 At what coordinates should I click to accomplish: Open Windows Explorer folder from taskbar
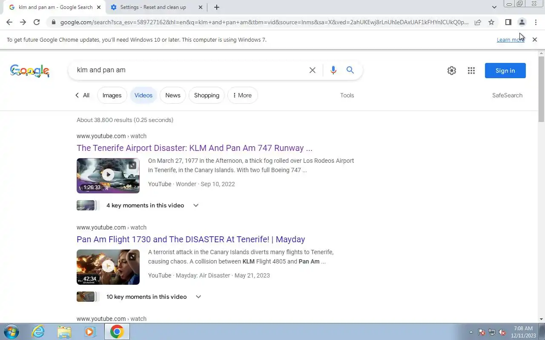click(x=64, y=331)
